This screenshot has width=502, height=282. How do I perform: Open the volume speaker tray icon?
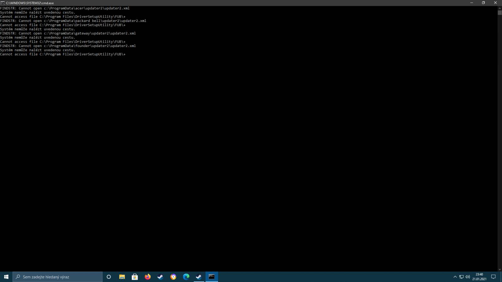(468, 277)
